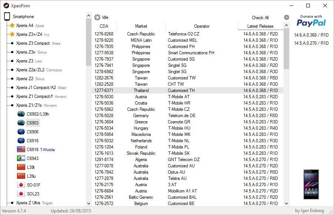Select the Cosmote GR Greece row
The image size is (334, 215).
(x=187, y=122)
